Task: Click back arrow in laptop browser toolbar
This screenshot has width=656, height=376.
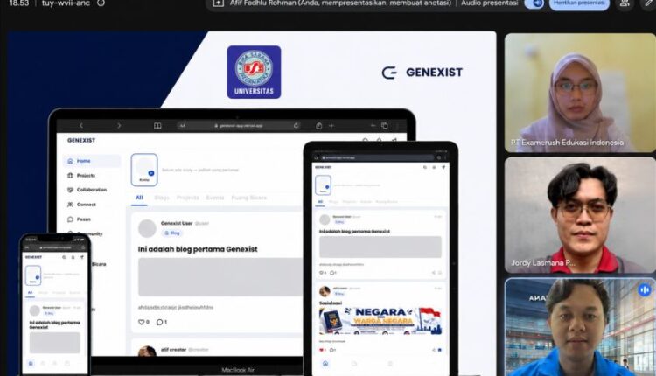Action: (x=81, y=125)
